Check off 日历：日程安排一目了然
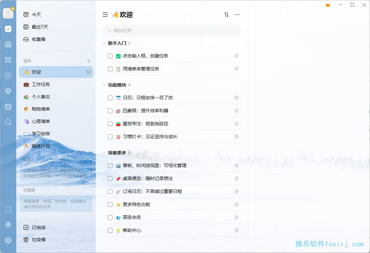Image resolution: width=370 pixels, height=253 pixels. pyautogui.click(x=110, y=98)
